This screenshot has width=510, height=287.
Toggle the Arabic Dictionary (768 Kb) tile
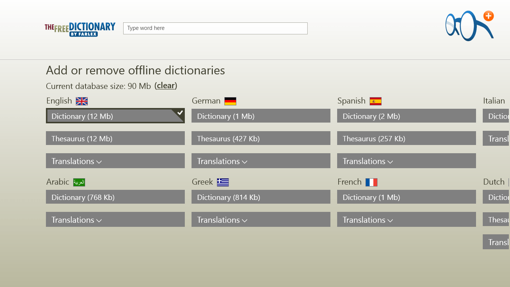(115, 197)
